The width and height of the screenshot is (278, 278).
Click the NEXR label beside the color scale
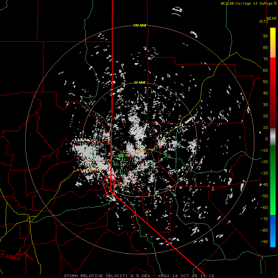(272, 19)
